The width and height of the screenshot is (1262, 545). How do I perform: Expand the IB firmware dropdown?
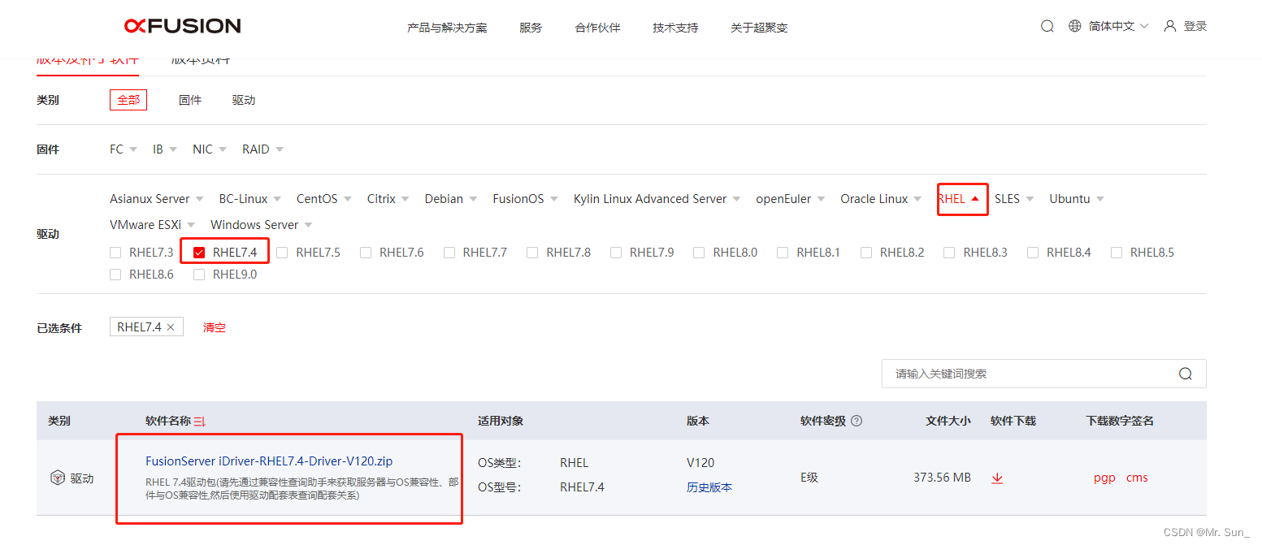(165, 149)
